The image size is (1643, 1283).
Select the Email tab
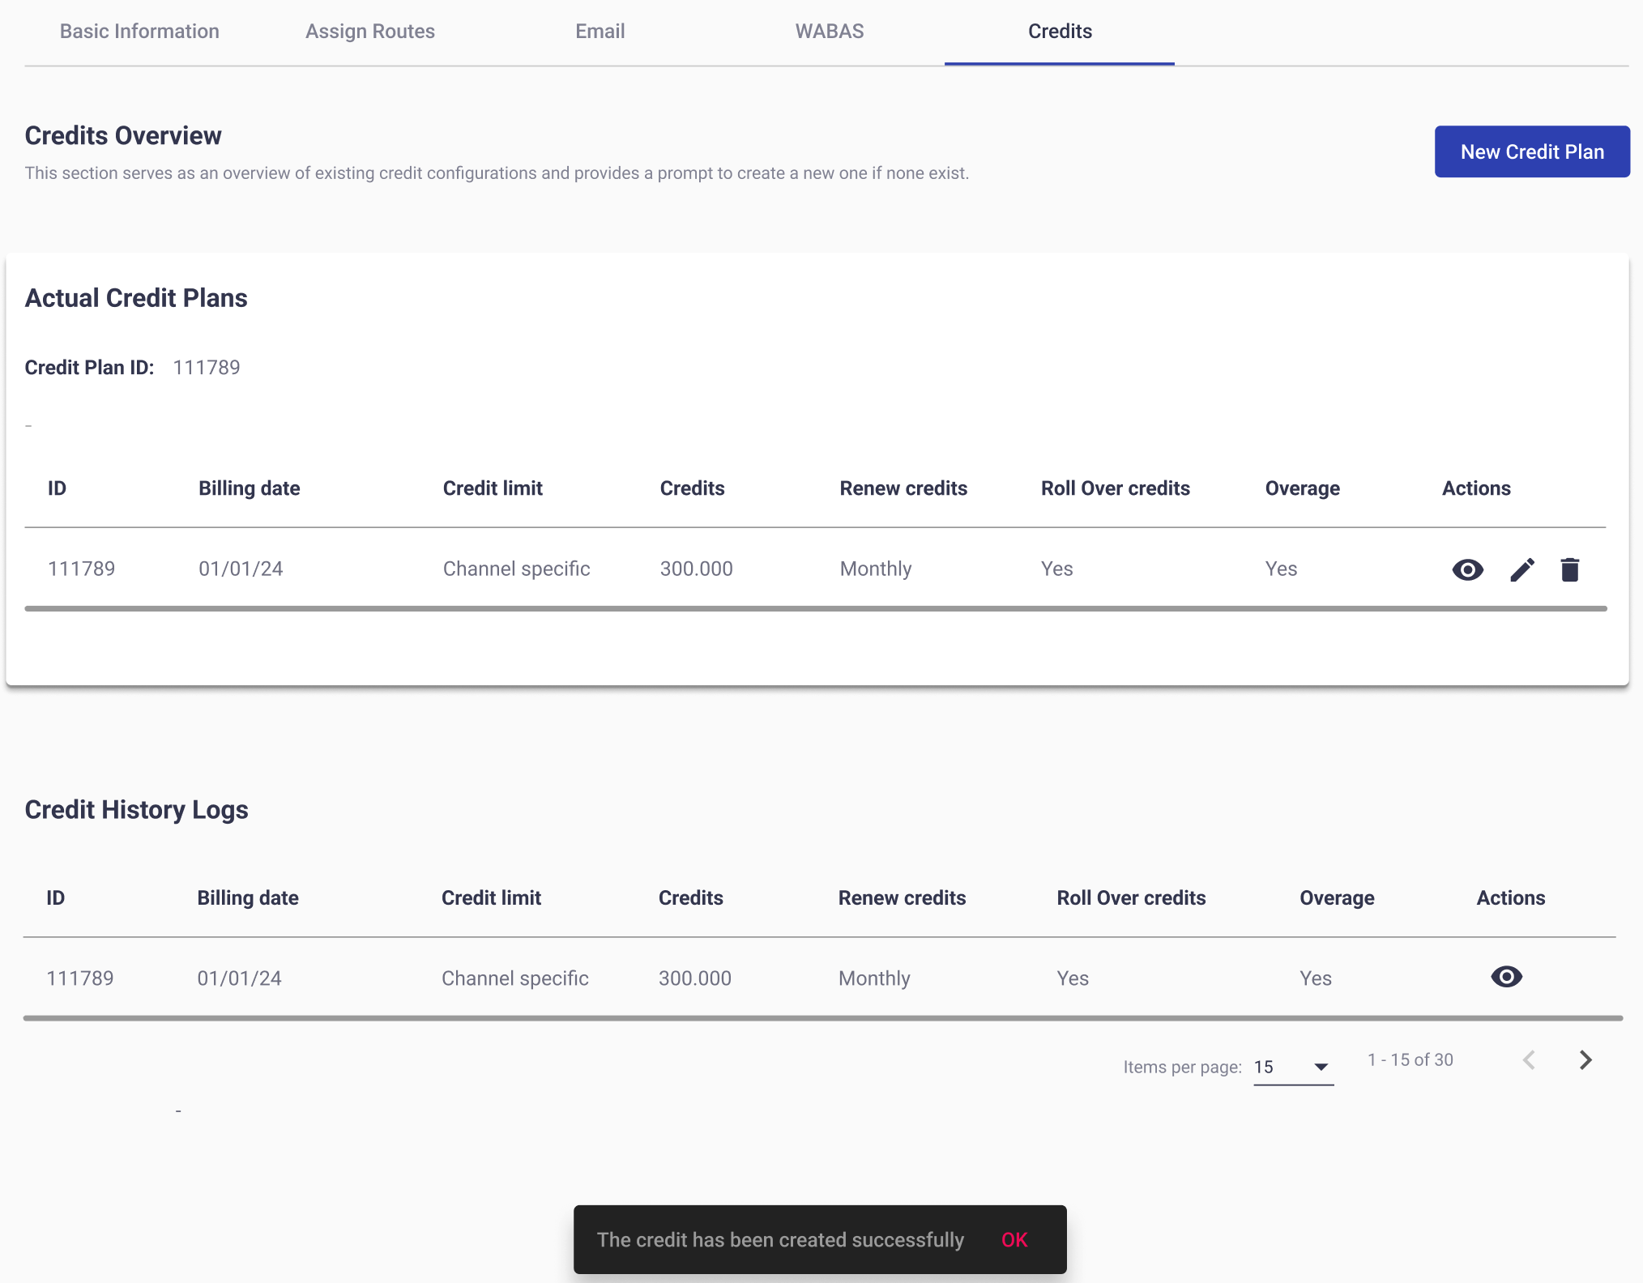point(600,32)
